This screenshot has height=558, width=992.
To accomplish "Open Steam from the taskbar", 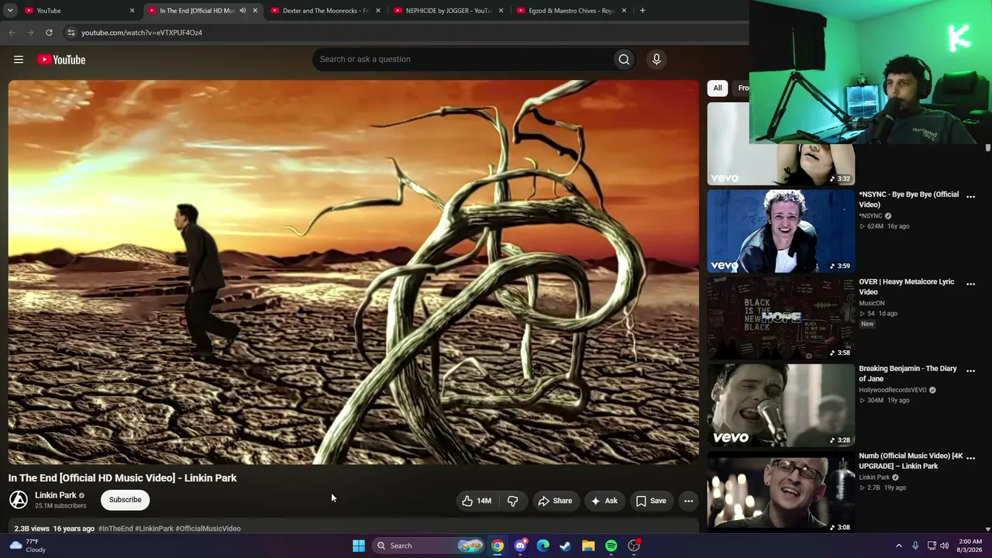I will pos(566,546).
